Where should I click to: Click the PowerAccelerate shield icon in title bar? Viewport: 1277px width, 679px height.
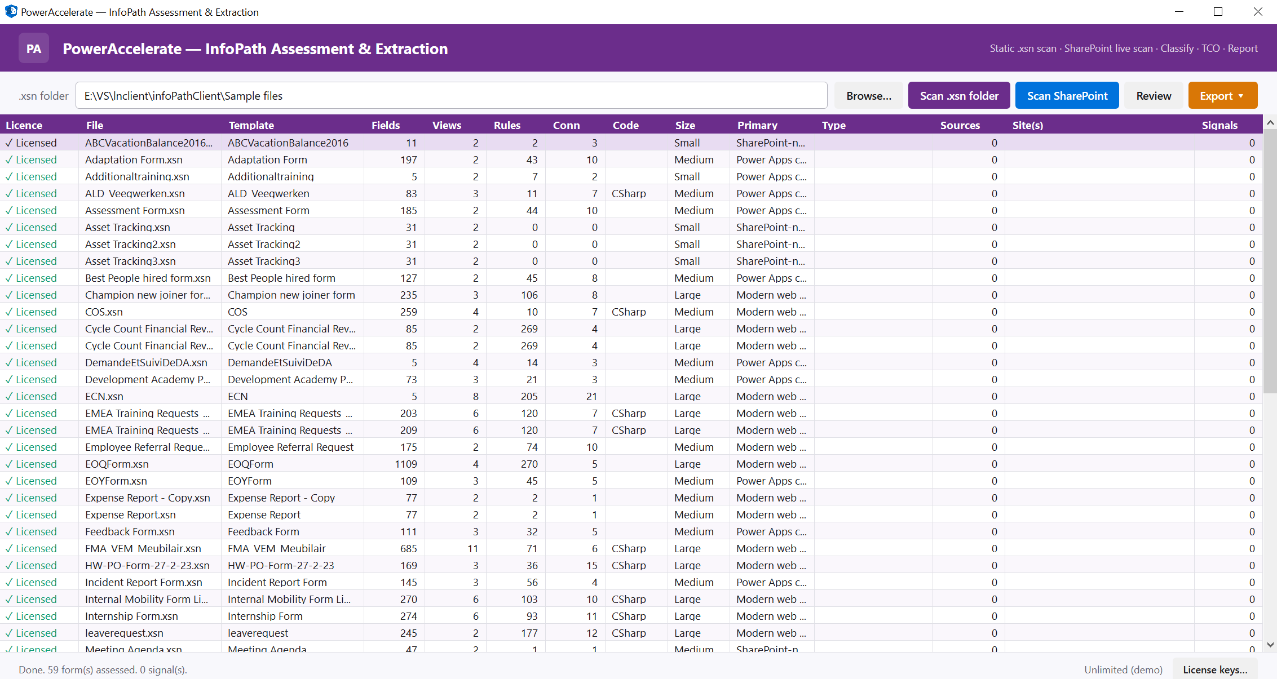(x=10, y=11)
